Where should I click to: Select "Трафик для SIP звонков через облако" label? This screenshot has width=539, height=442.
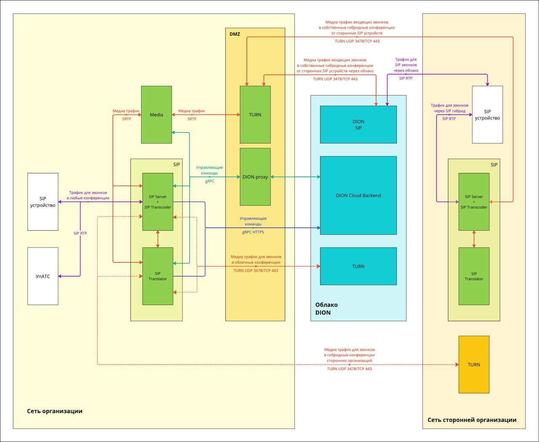point(406,65)
